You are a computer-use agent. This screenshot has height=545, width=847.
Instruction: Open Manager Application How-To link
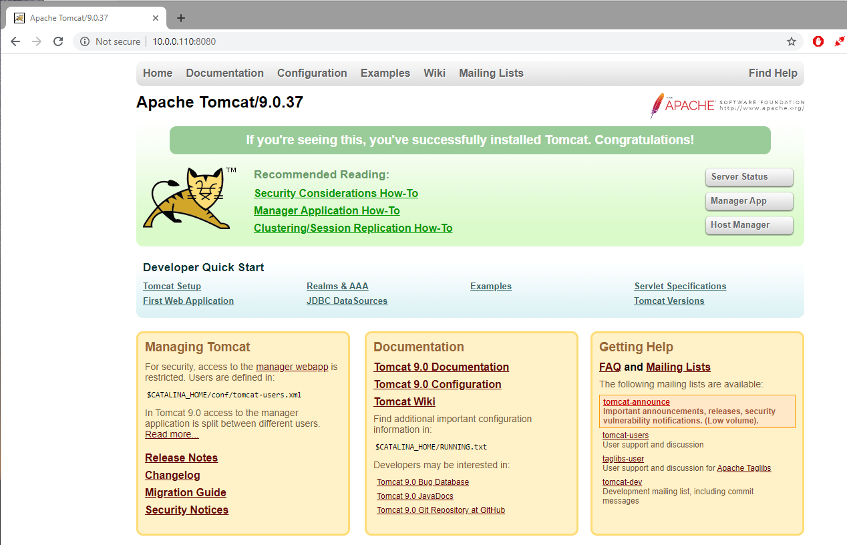click(x=327, y=211)
